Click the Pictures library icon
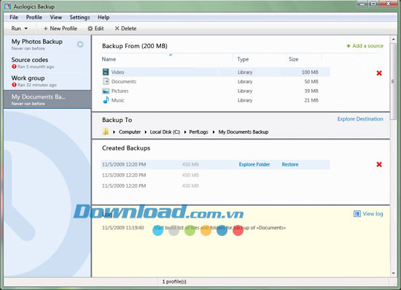The image size is (401, 290). 106,91
